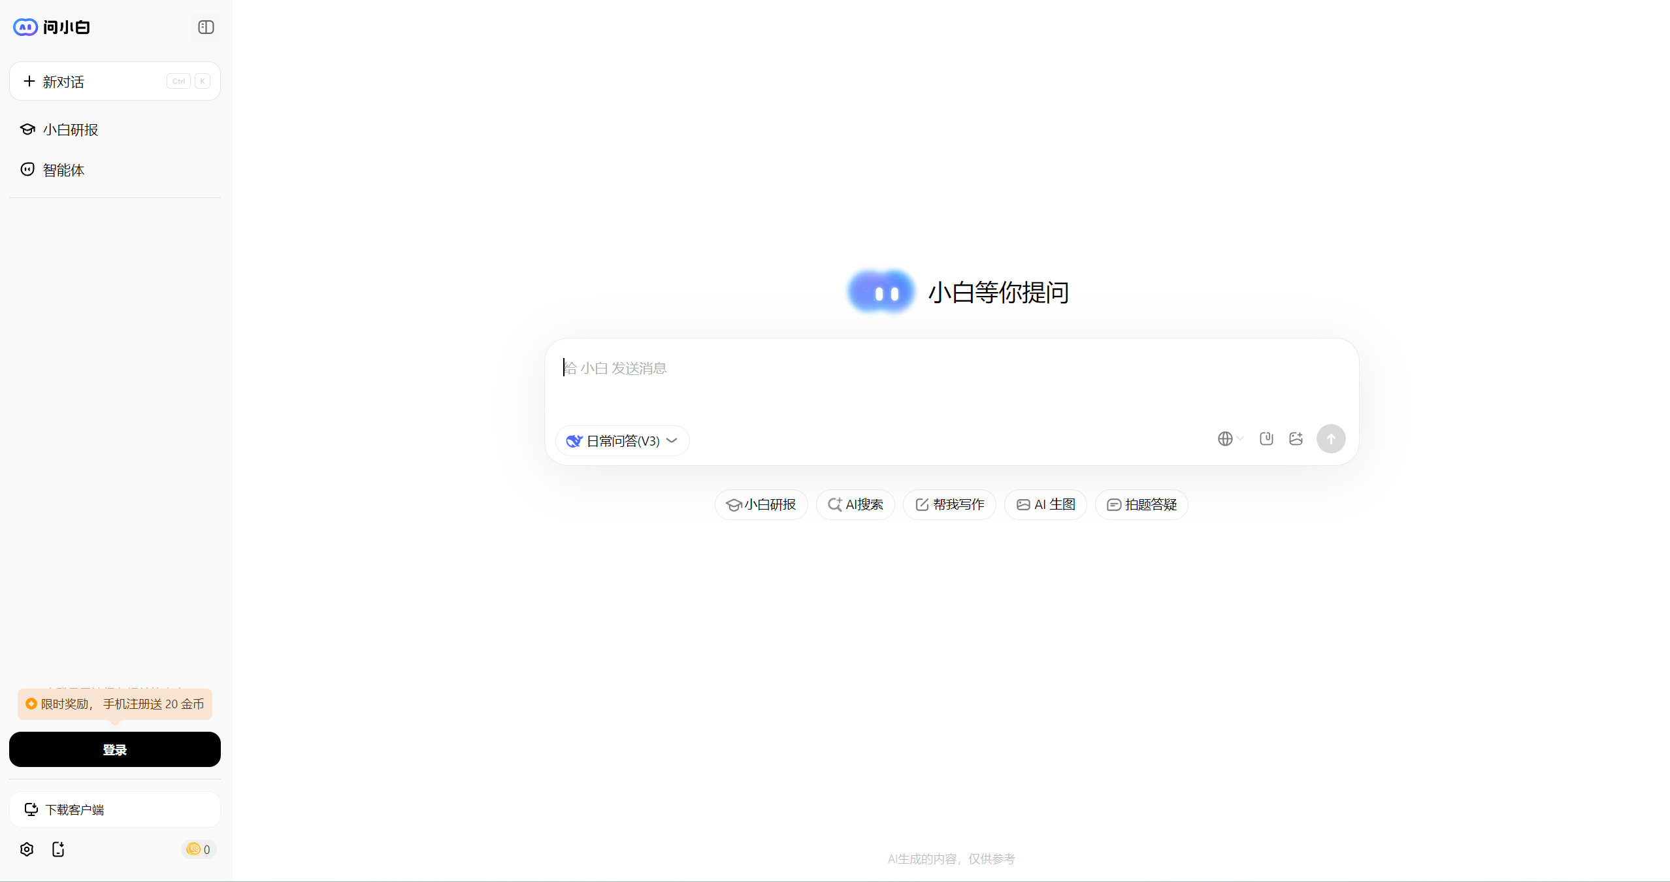
Task: Select the 帮我写作 quick-action chip
Action: tap(949, 504)
